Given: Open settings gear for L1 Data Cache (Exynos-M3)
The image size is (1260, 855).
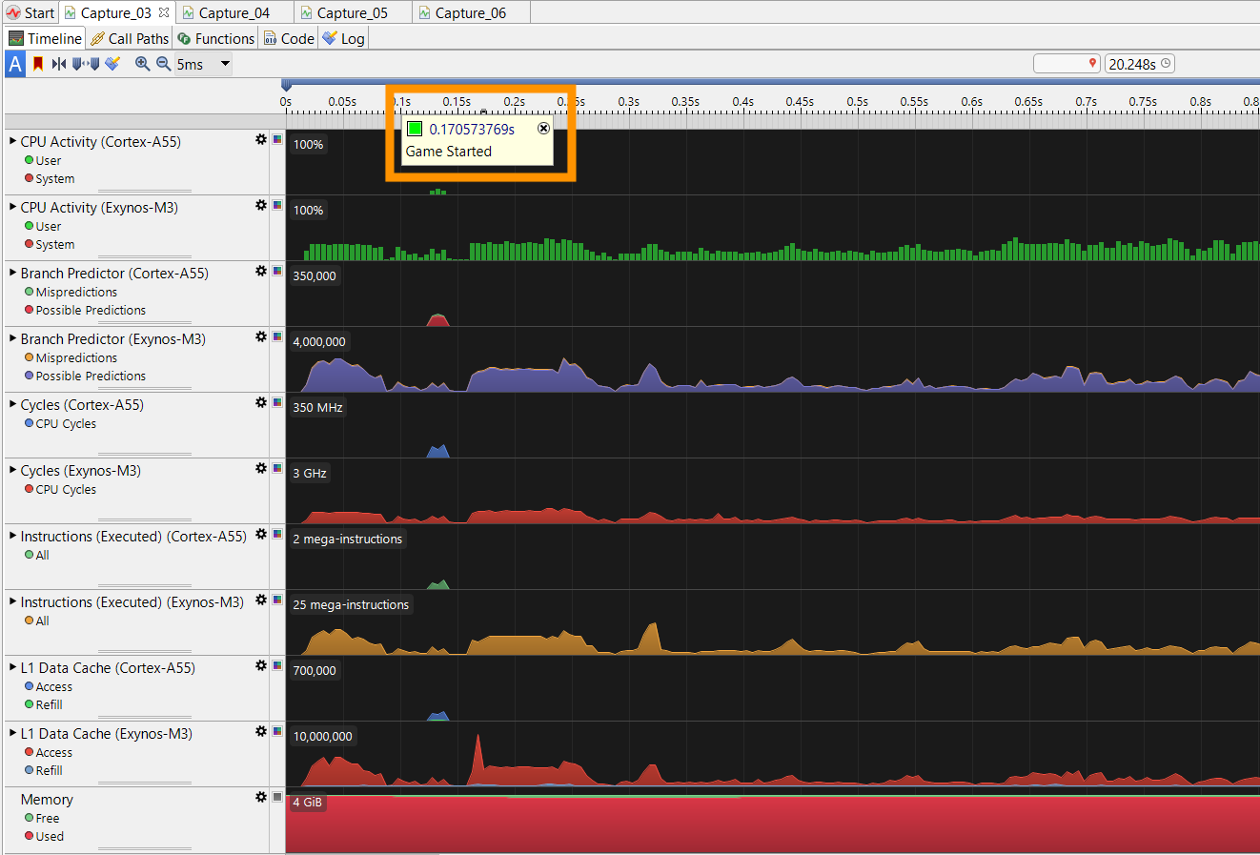Looking at the screenshot, I should tap(261, 731).
